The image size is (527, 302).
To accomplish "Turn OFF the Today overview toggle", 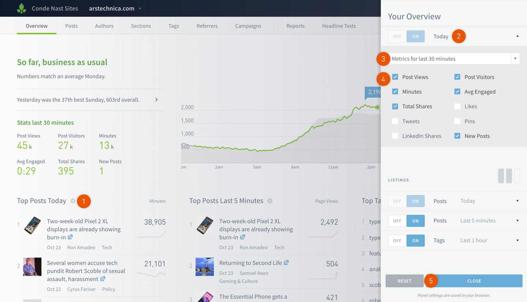I will (397, 36).
